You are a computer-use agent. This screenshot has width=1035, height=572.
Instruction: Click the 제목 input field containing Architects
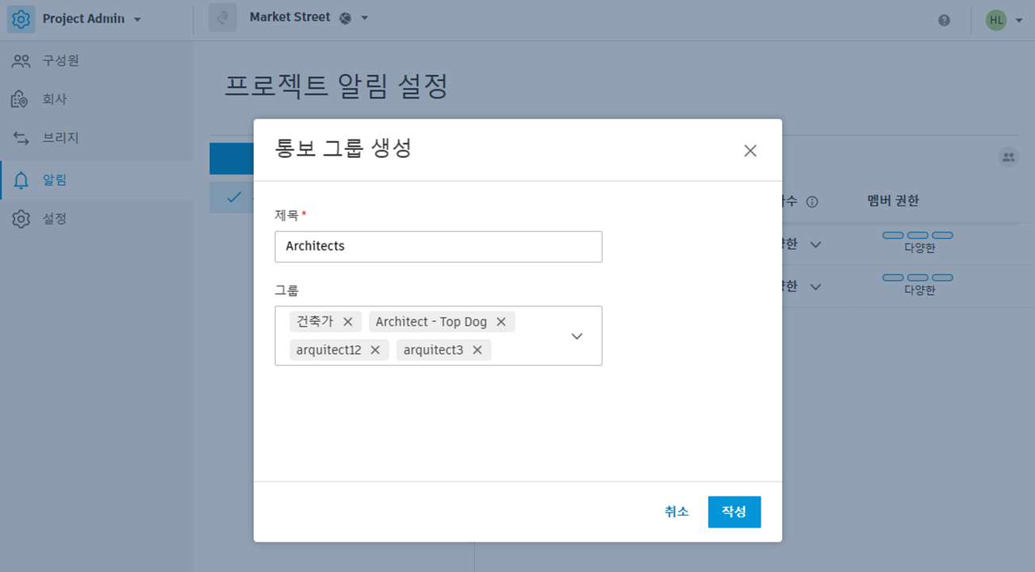(438, 246)
